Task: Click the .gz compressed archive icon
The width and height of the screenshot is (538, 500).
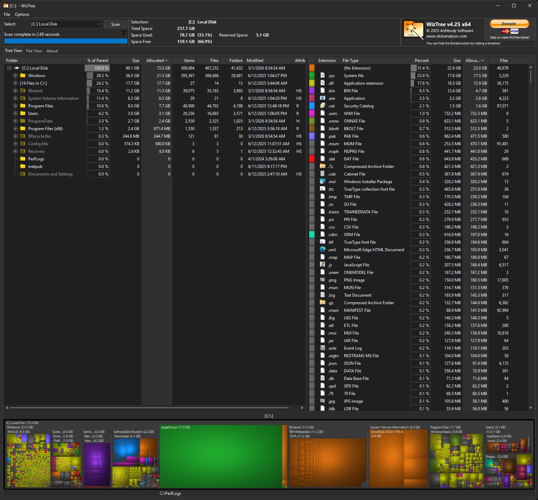Action: pos(323,302)
